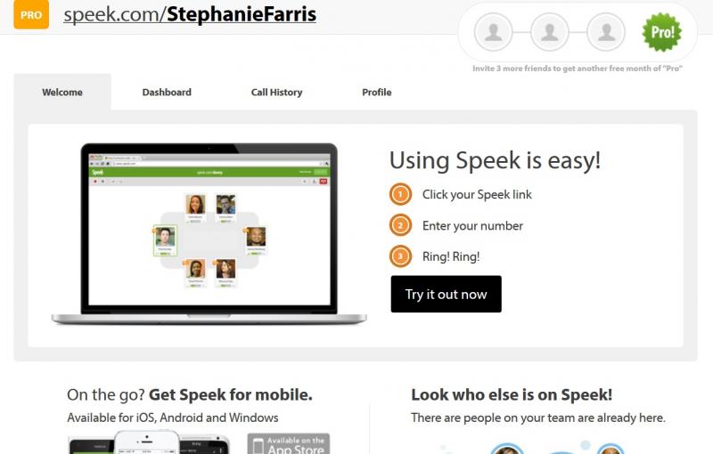Click the second empty friend avatar slot

(550, 32)
